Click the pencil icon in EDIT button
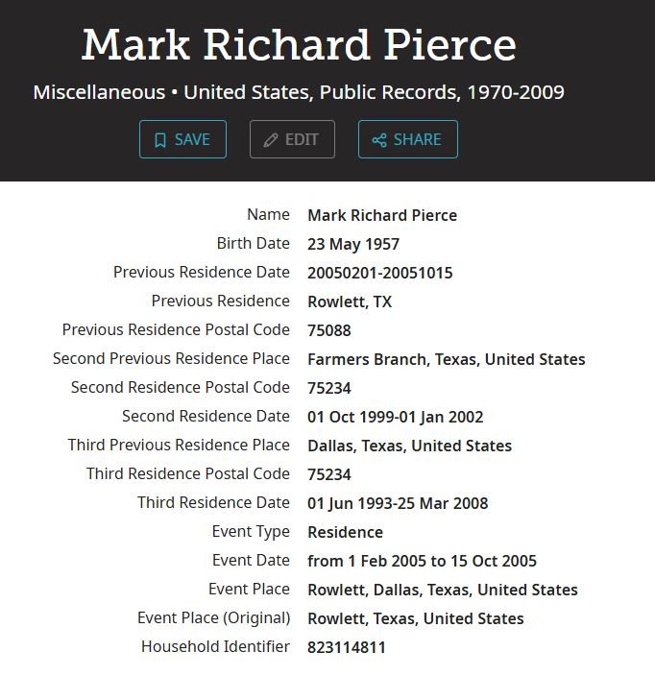The image size is (655, 676). [271, 140]
